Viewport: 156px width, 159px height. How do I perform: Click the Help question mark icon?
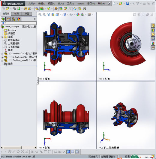[137, 3]
